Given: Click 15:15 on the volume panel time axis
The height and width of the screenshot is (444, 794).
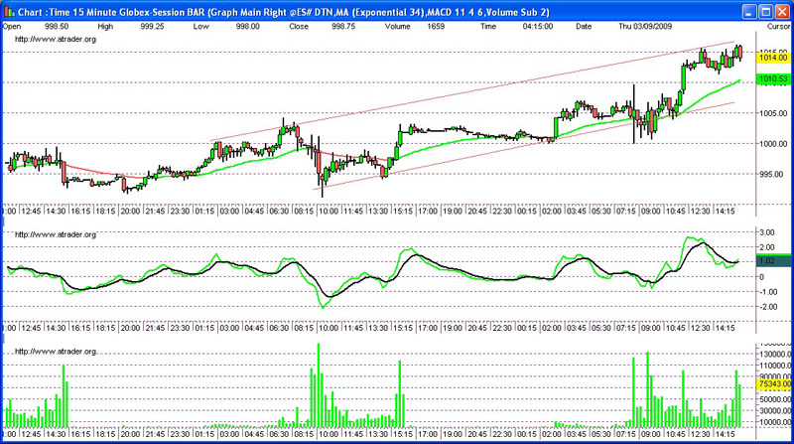Looking at the screenshot, I should click(x=403, y=434).
